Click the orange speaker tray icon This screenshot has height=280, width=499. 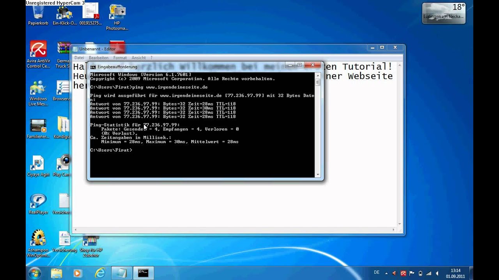[x=395, y=273]
